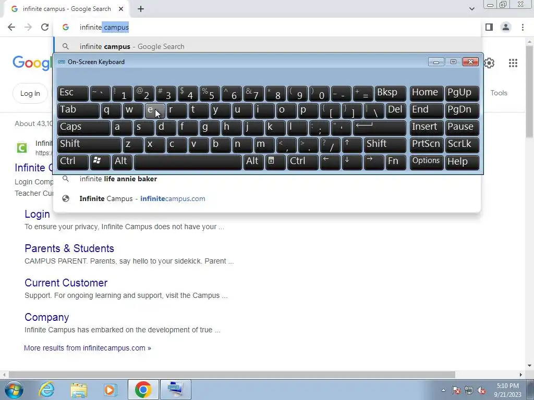Tap the context menu key on keyboard
Image resolution: width=534 pixels, height=400 pixels.
coord(275,162)
